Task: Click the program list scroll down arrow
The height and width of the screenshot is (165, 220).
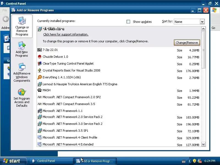Action: [x=204, y=144]
